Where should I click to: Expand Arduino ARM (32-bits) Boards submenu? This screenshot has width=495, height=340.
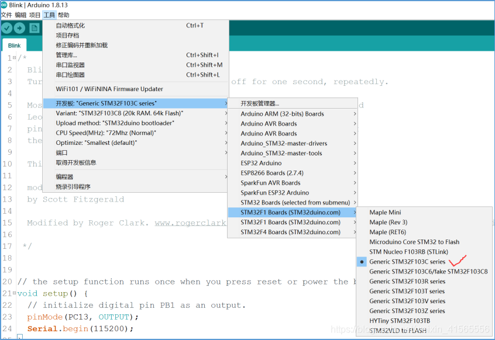(293, 114)
